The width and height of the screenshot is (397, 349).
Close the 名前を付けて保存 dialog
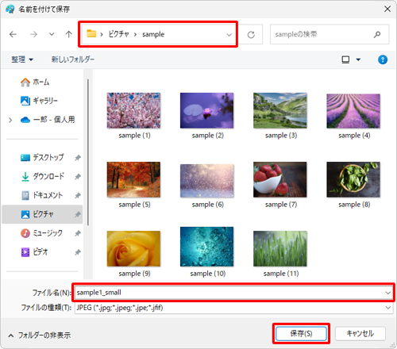pyautogui.click(x=387, y=9)
